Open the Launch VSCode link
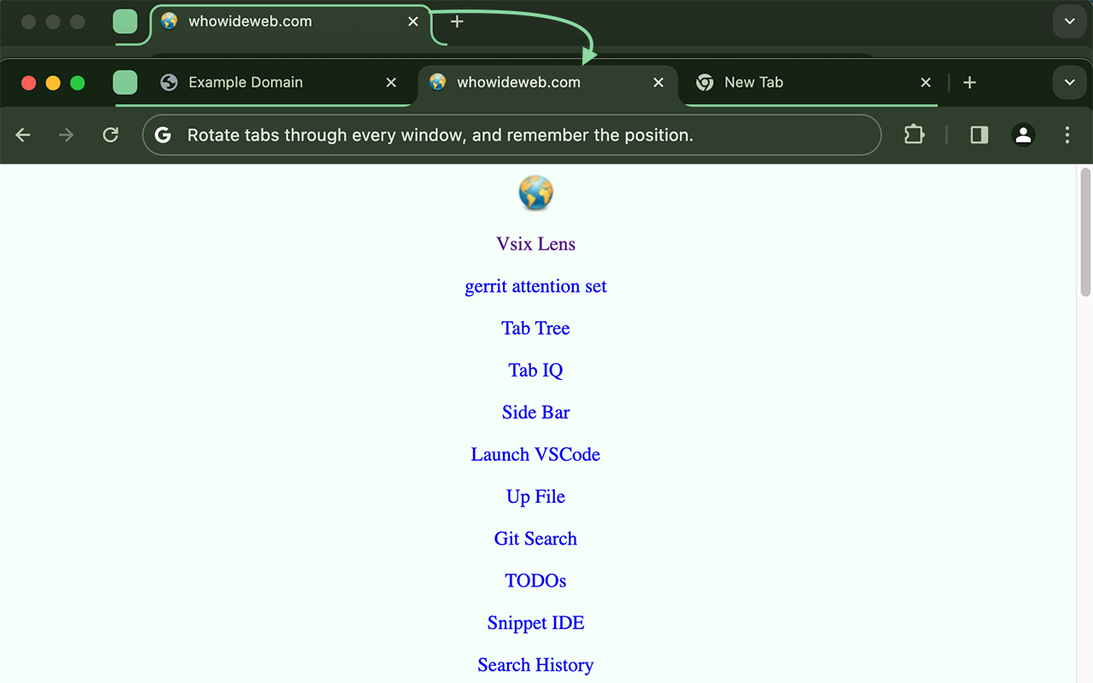The height and width of the screenshot is (683, 1093). (535, 454)
